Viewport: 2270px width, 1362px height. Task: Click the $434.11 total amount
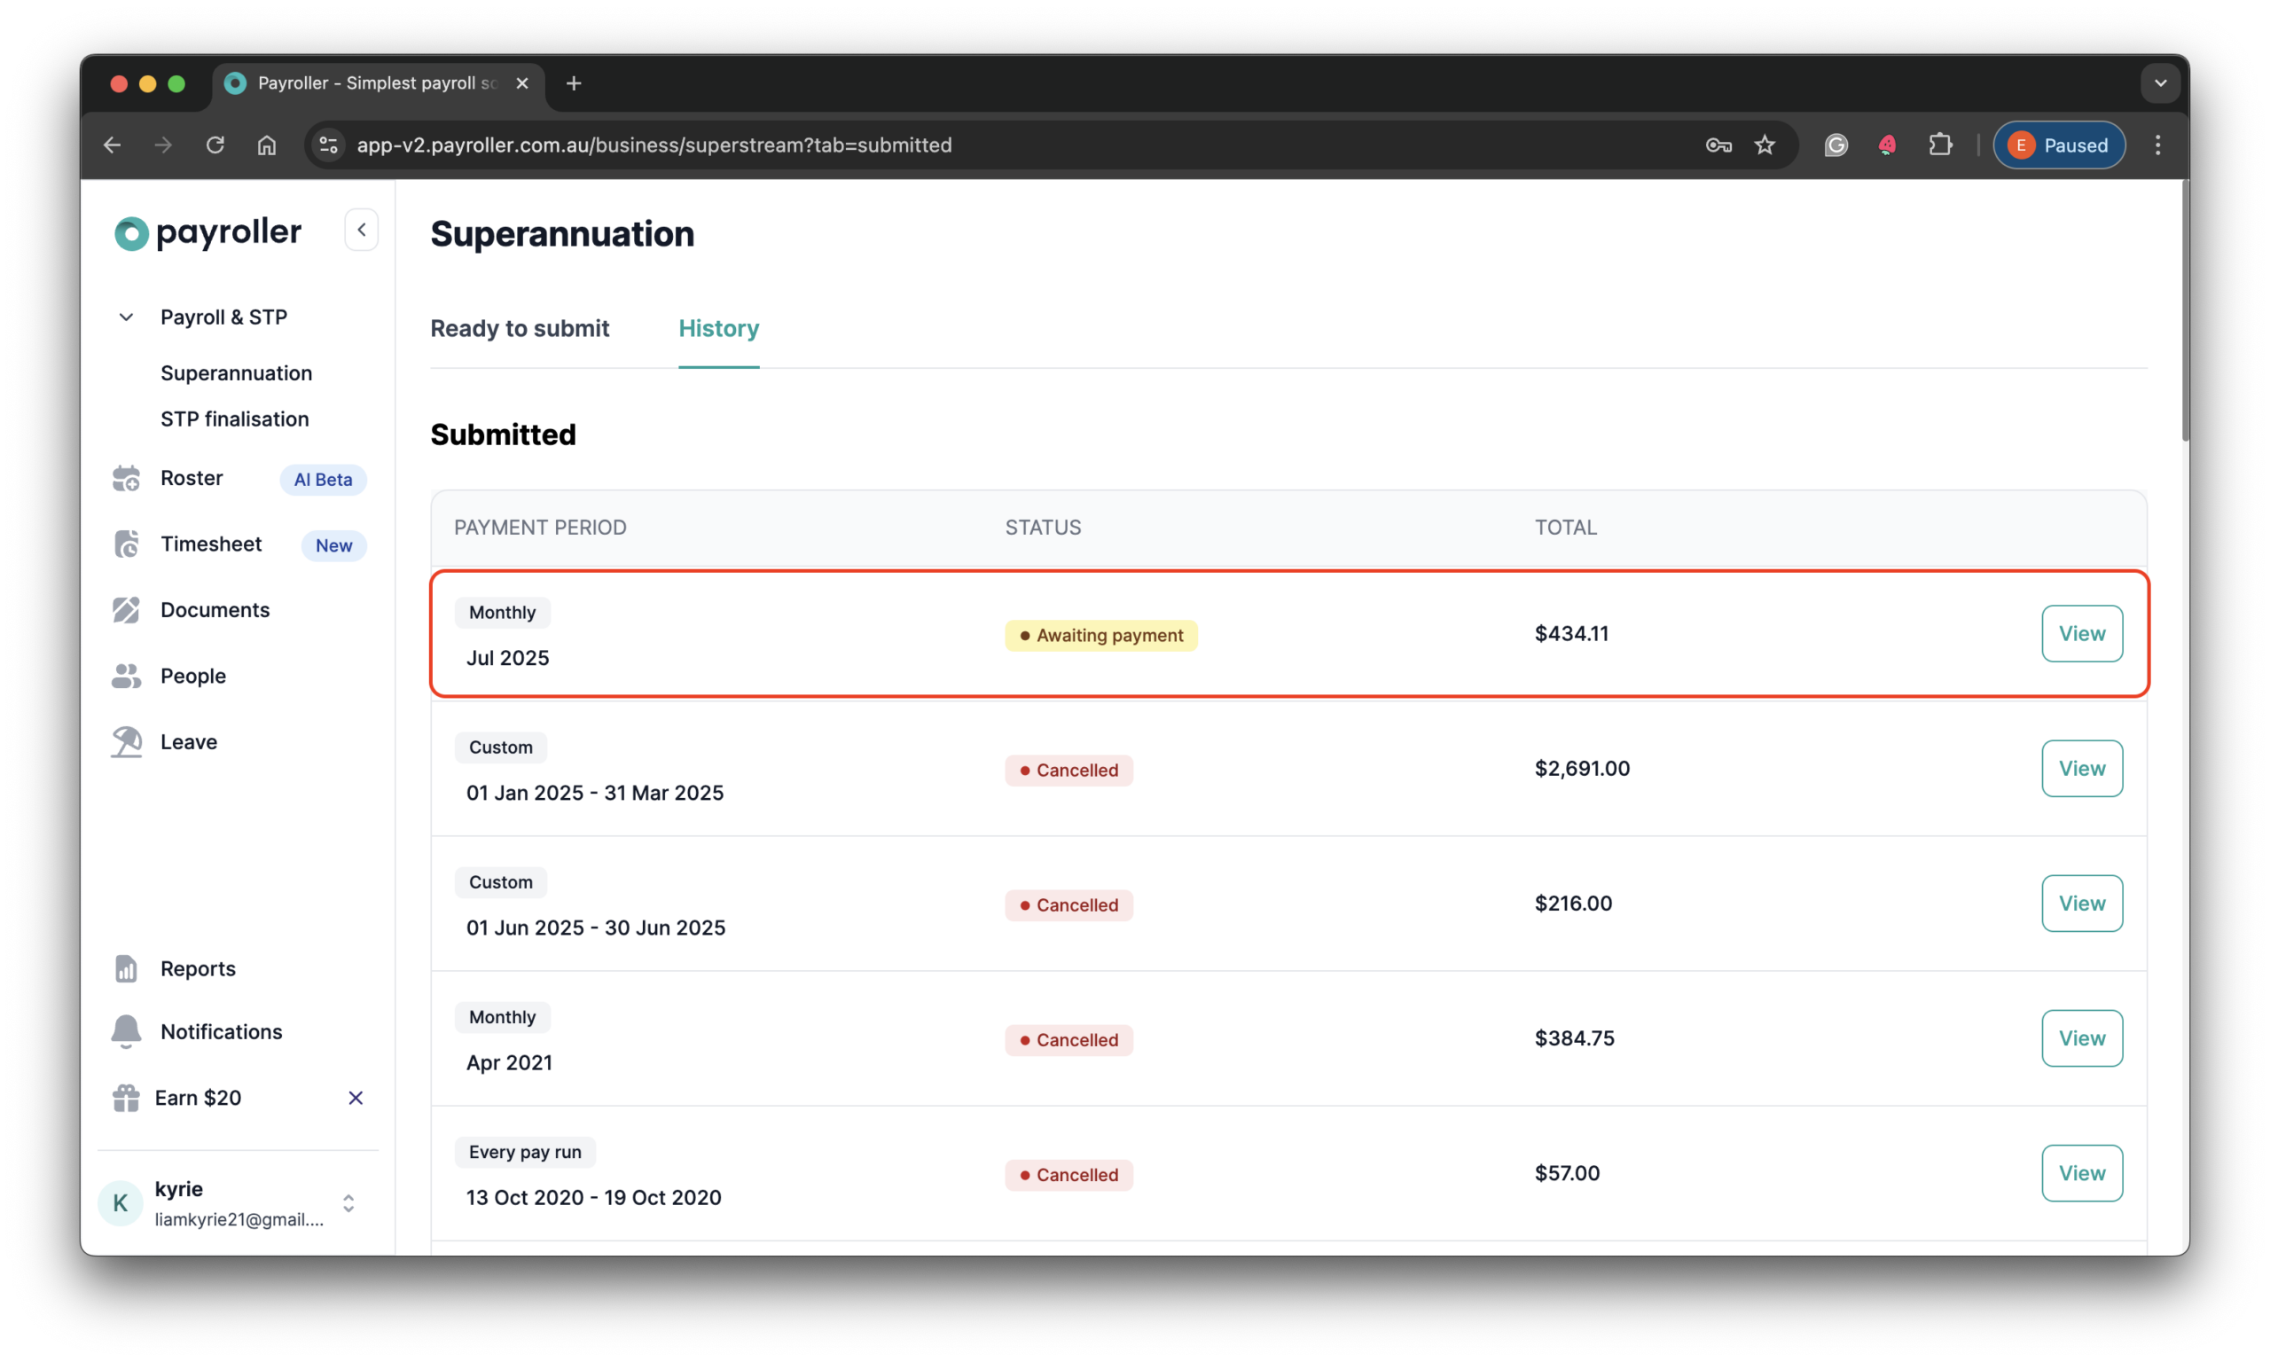1571,633
